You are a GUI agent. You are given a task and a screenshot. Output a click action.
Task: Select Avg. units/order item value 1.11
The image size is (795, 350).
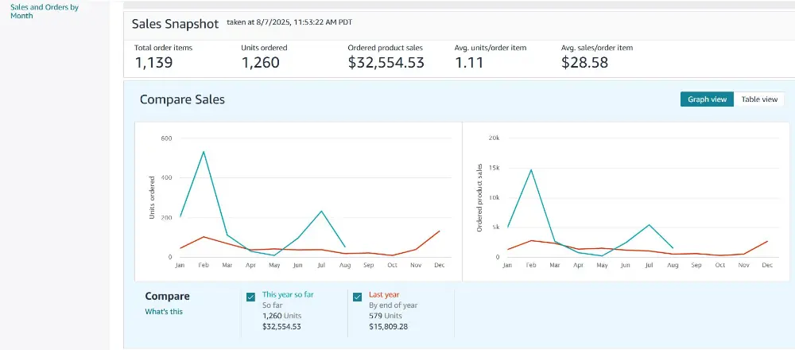[x=469, y=62]
